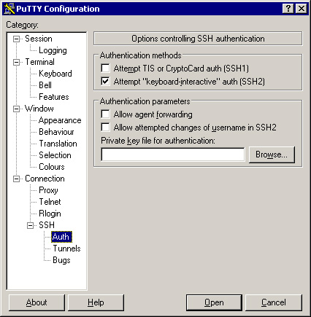This screenshot has width=311, height=317.
Task: Click the private key file field
Action: point(173,154)
